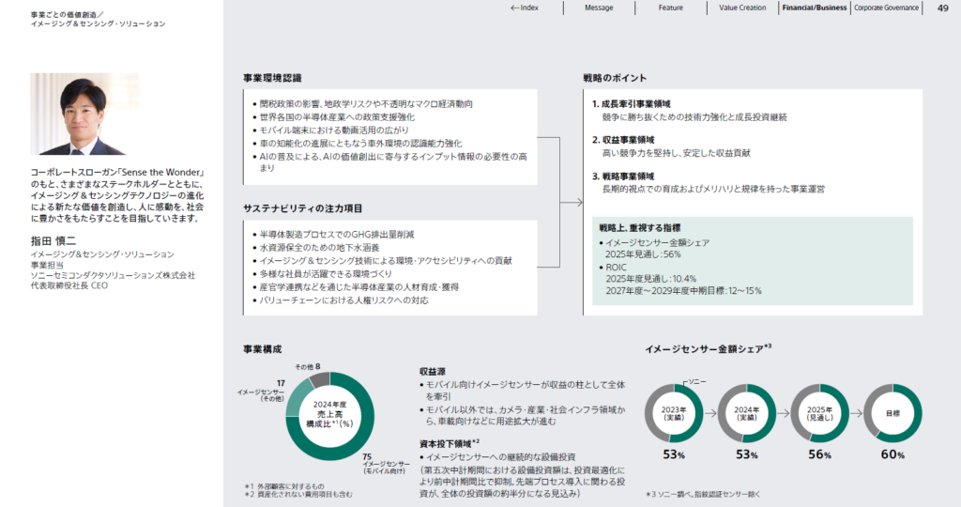This screenshot has width=961, height=507.
Task: Click the arrow leading into 戦略のポイント box
Action: [572, 201]
